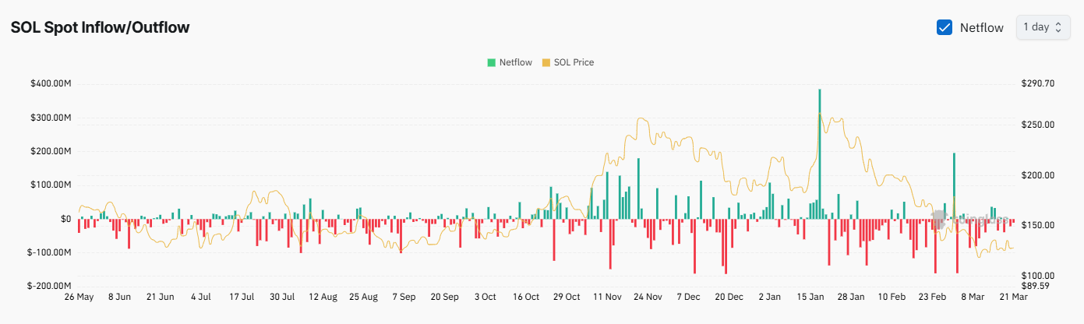Uncheck the Netflow checkbox
Screen dimensions: 1084x324
click(x=945, y=27)
